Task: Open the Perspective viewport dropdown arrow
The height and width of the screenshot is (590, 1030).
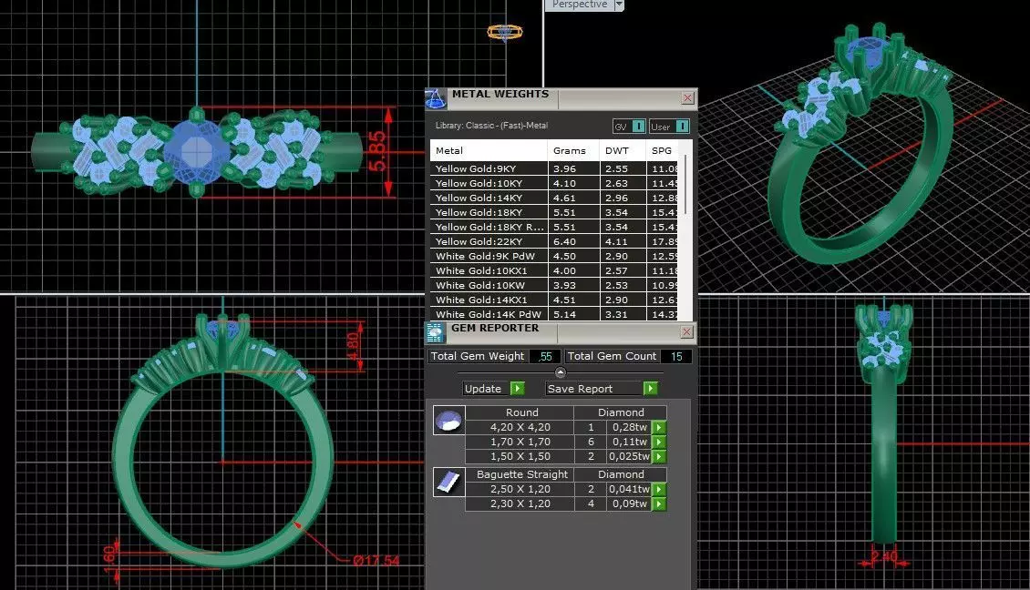Action: (x=619, y=5)
